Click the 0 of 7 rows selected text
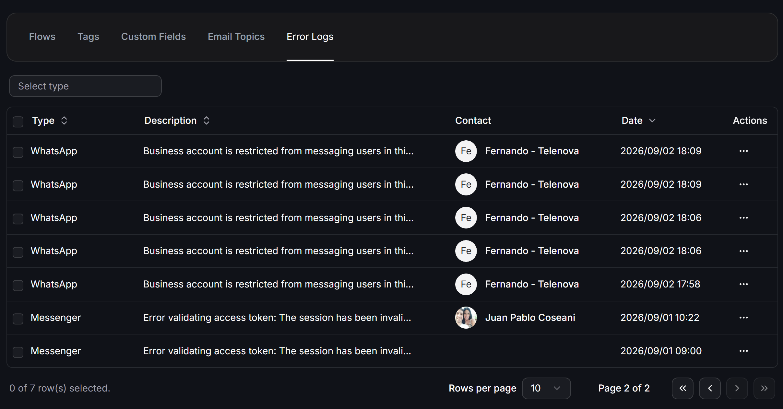Image resolution: width=783 pixels, height=409 pixels. (x=60, y=388)
